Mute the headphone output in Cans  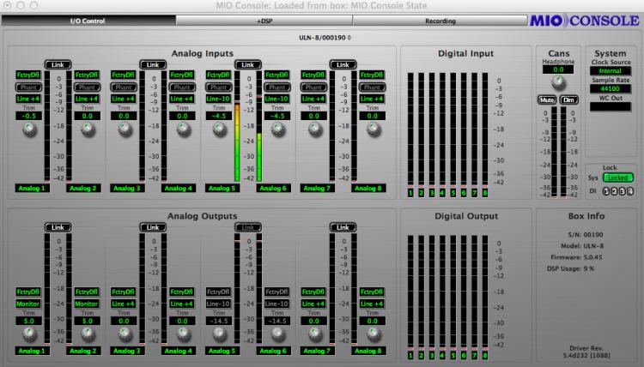(x=547, y=100)
